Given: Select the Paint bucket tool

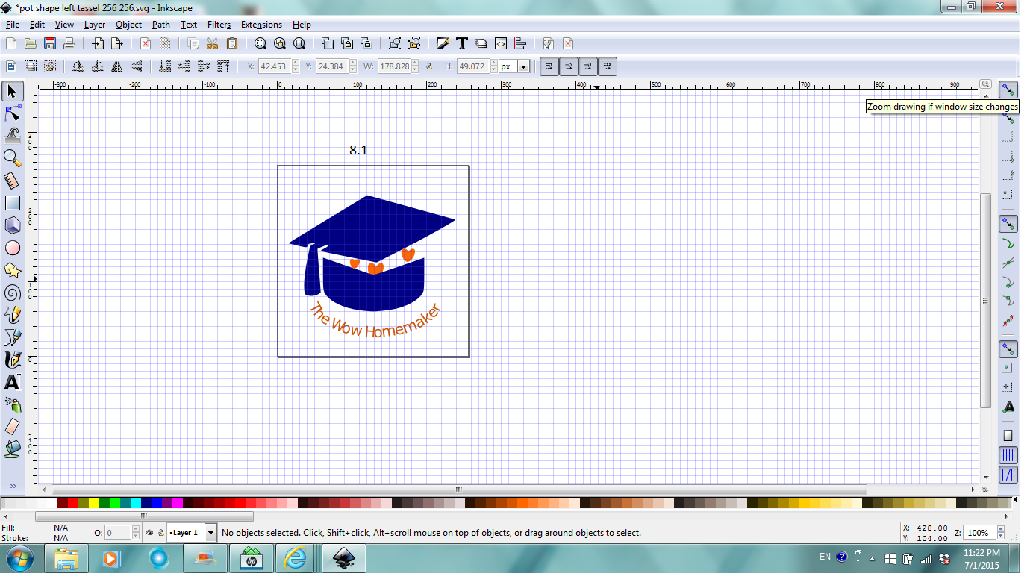Looking at the screenshot, I should (x=13, y=449).
